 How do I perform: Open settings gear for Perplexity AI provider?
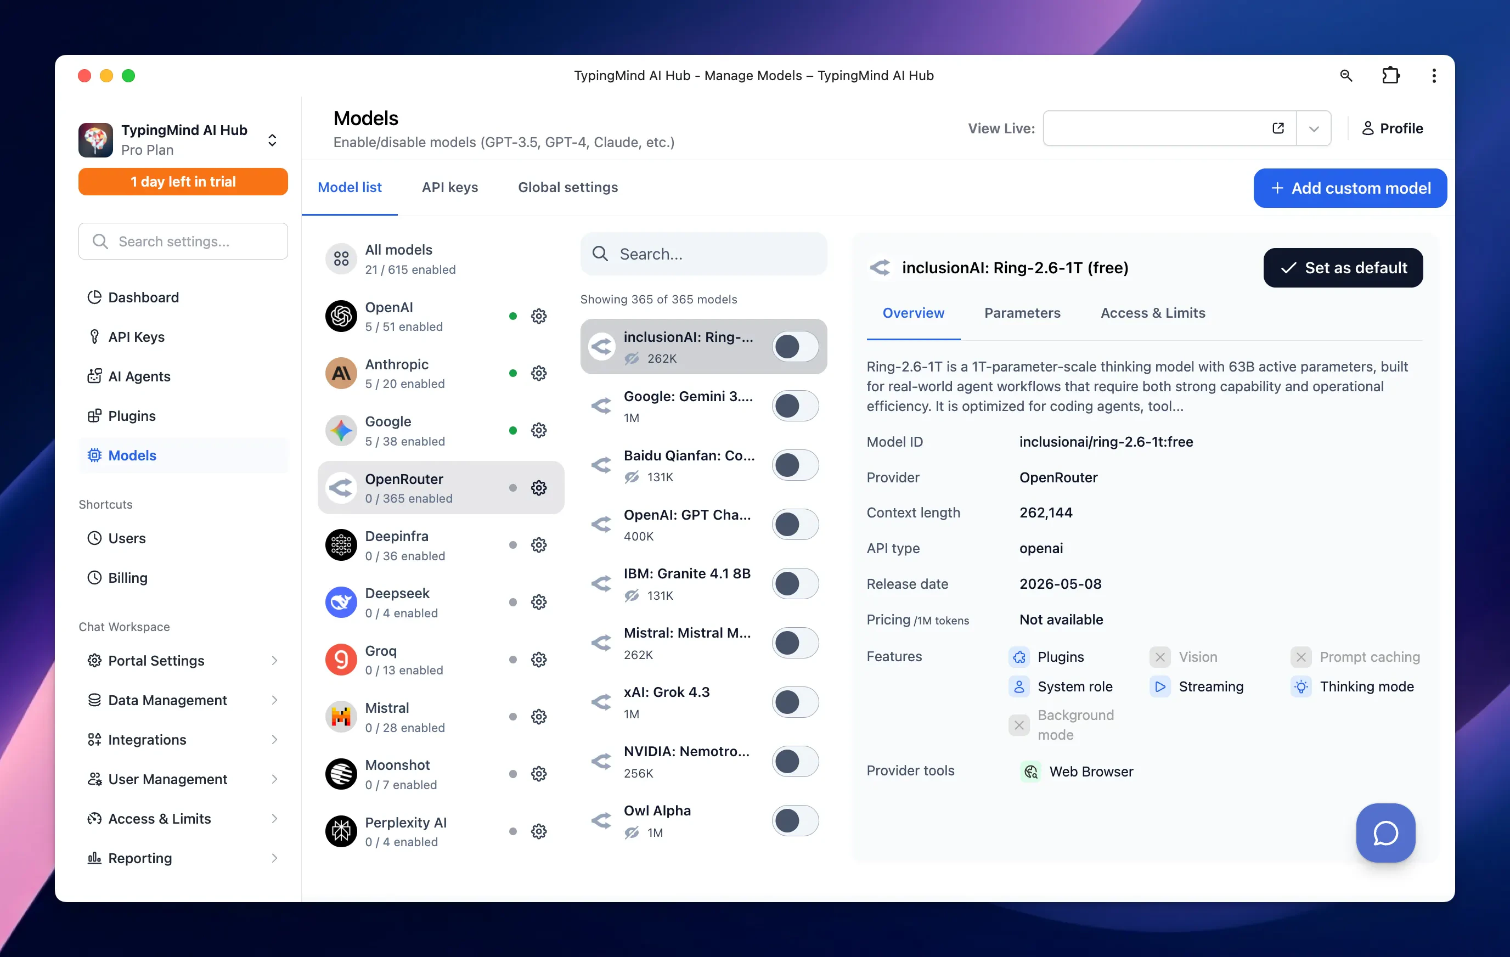pos(539,831)
